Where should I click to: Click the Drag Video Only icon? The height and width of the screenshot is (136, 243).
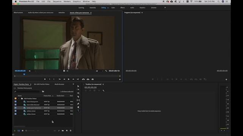click(x=64, y=71)
